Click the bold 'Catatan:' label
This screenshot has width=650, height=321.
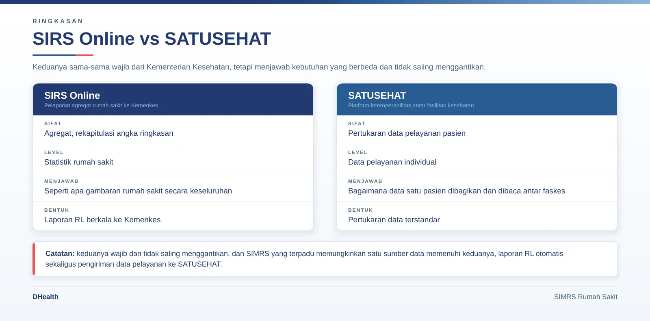pos(60,254)
